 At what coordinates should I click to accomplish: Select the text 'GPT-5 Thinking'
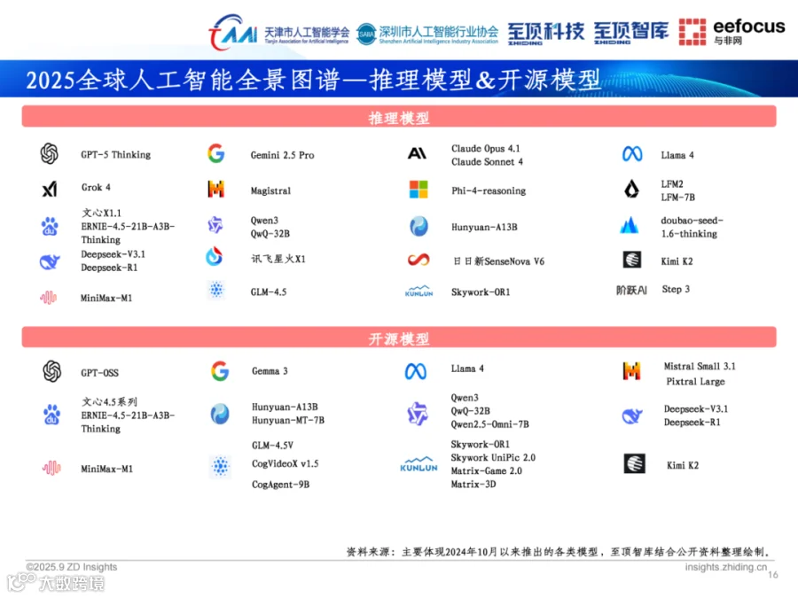115,154
